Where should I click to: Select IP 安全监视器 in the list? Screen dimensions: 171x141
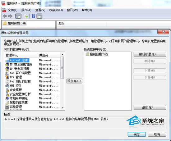tap(19, 69)
